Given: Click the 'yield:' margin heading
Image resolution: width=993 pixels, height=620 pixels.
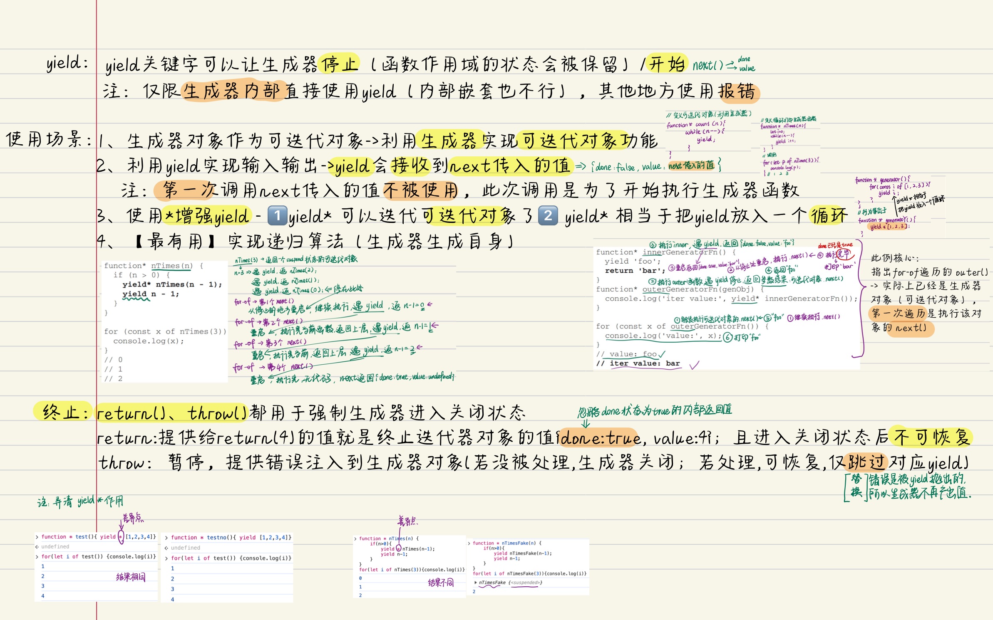Looking at the screenshot, I should coord(67,63).
